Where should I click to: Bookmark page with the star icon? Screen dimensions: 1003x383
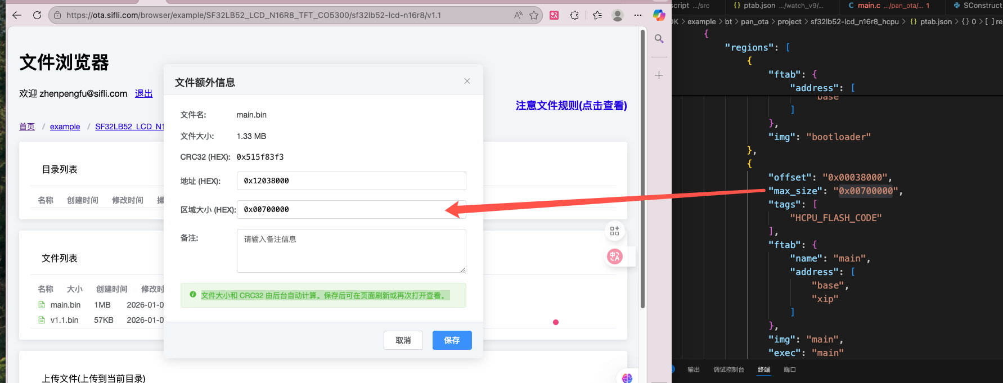point(534,15)
